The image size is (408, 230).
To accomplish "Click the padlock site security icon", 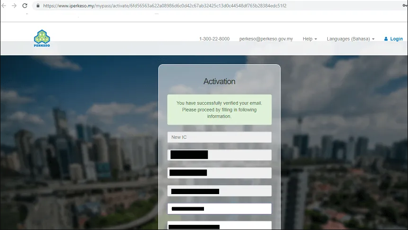I will pyautogui.click(x=38, y=6).
